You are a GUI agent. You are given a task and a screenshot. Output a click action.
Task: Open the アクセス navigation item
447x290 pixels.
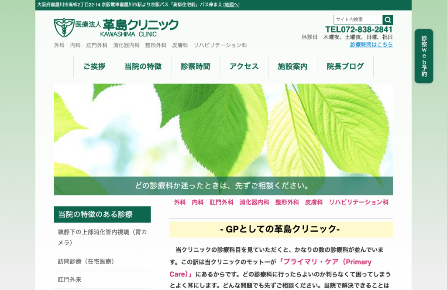tap(244, 67)
